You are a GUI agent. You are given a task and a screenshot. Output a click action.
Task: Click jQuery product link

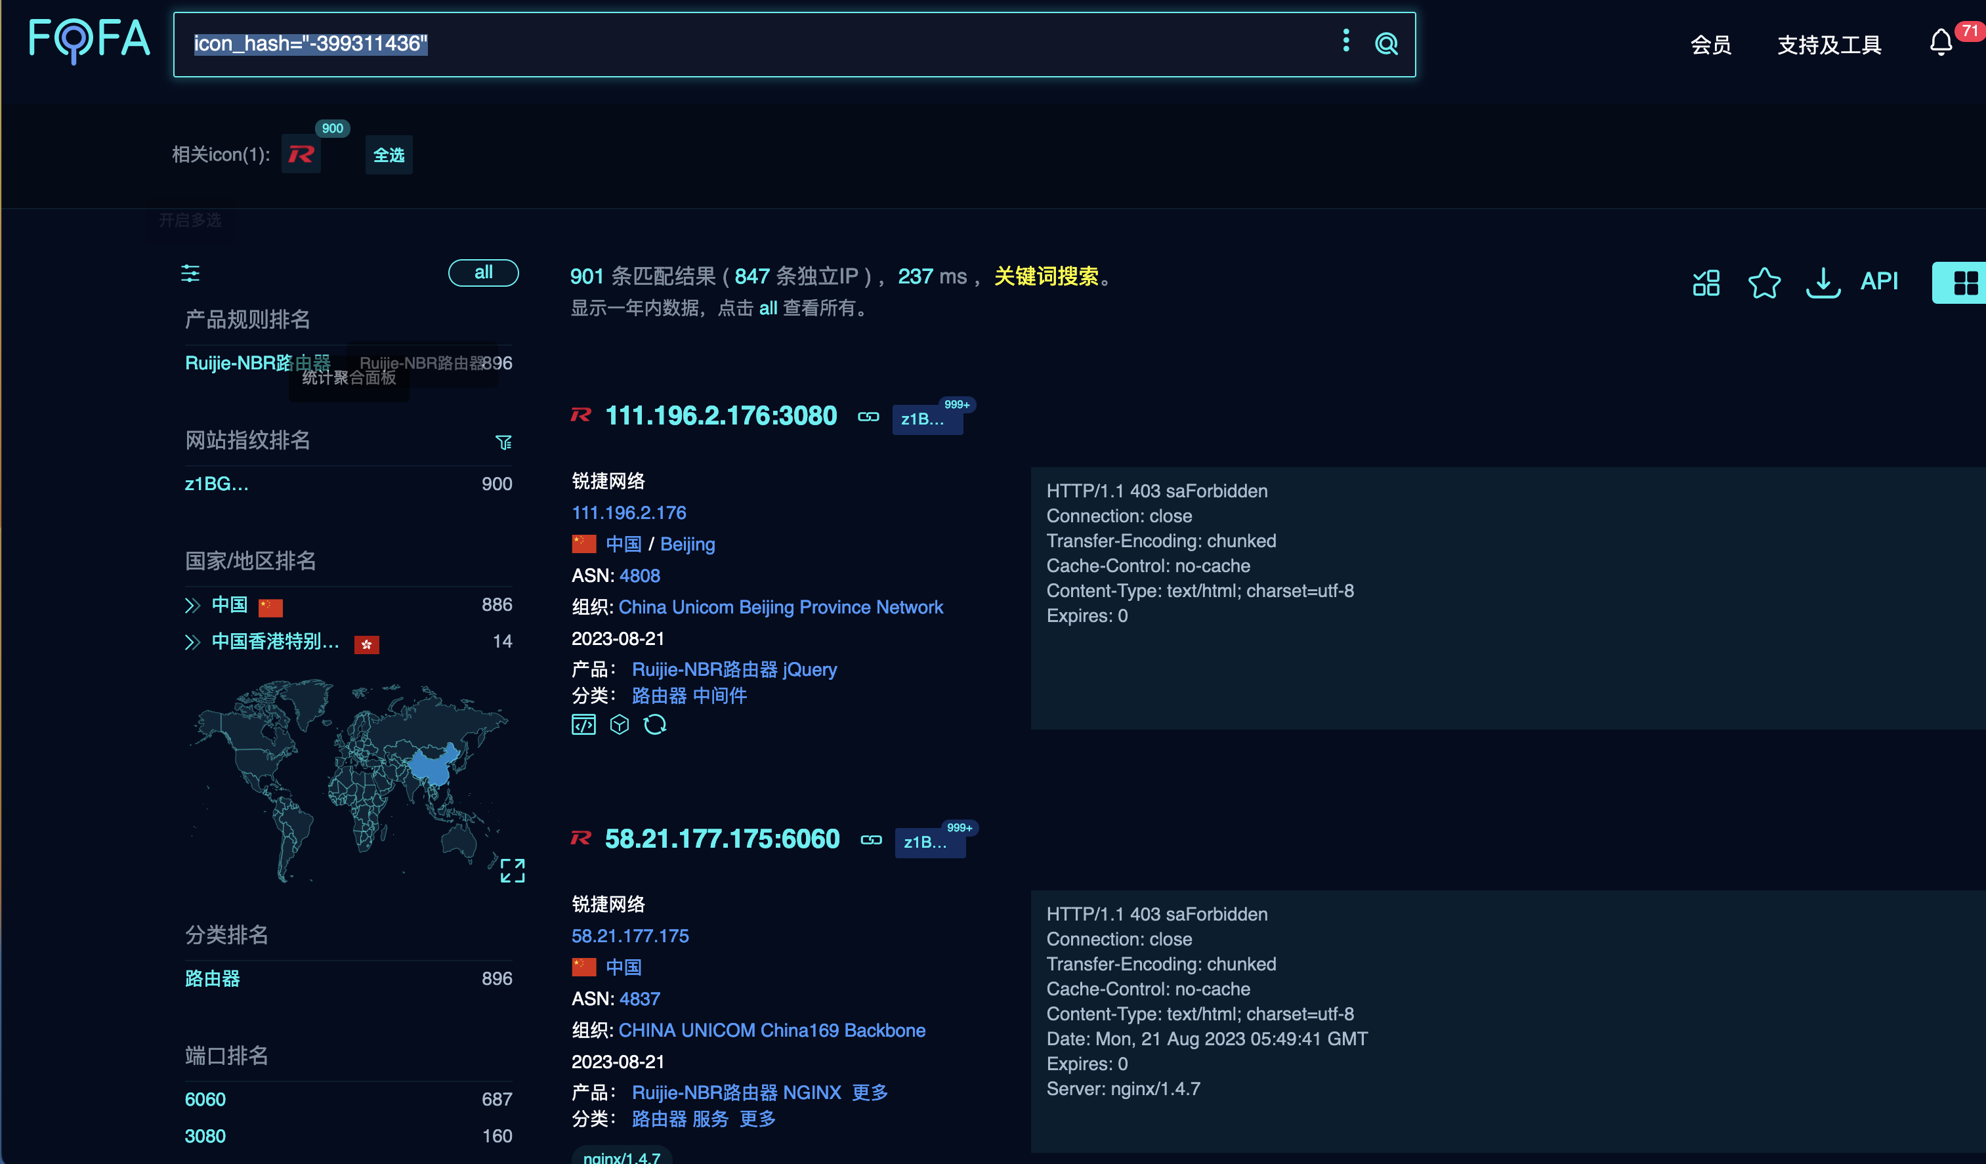point(810,669)
